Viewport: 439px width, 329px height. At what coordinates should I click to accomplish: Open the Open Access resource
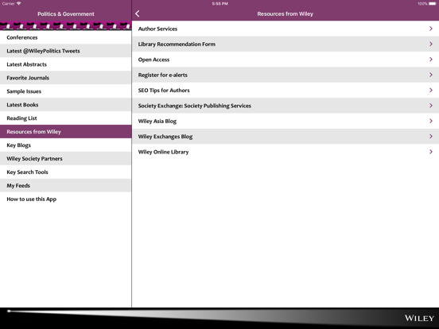pos(286,60)
